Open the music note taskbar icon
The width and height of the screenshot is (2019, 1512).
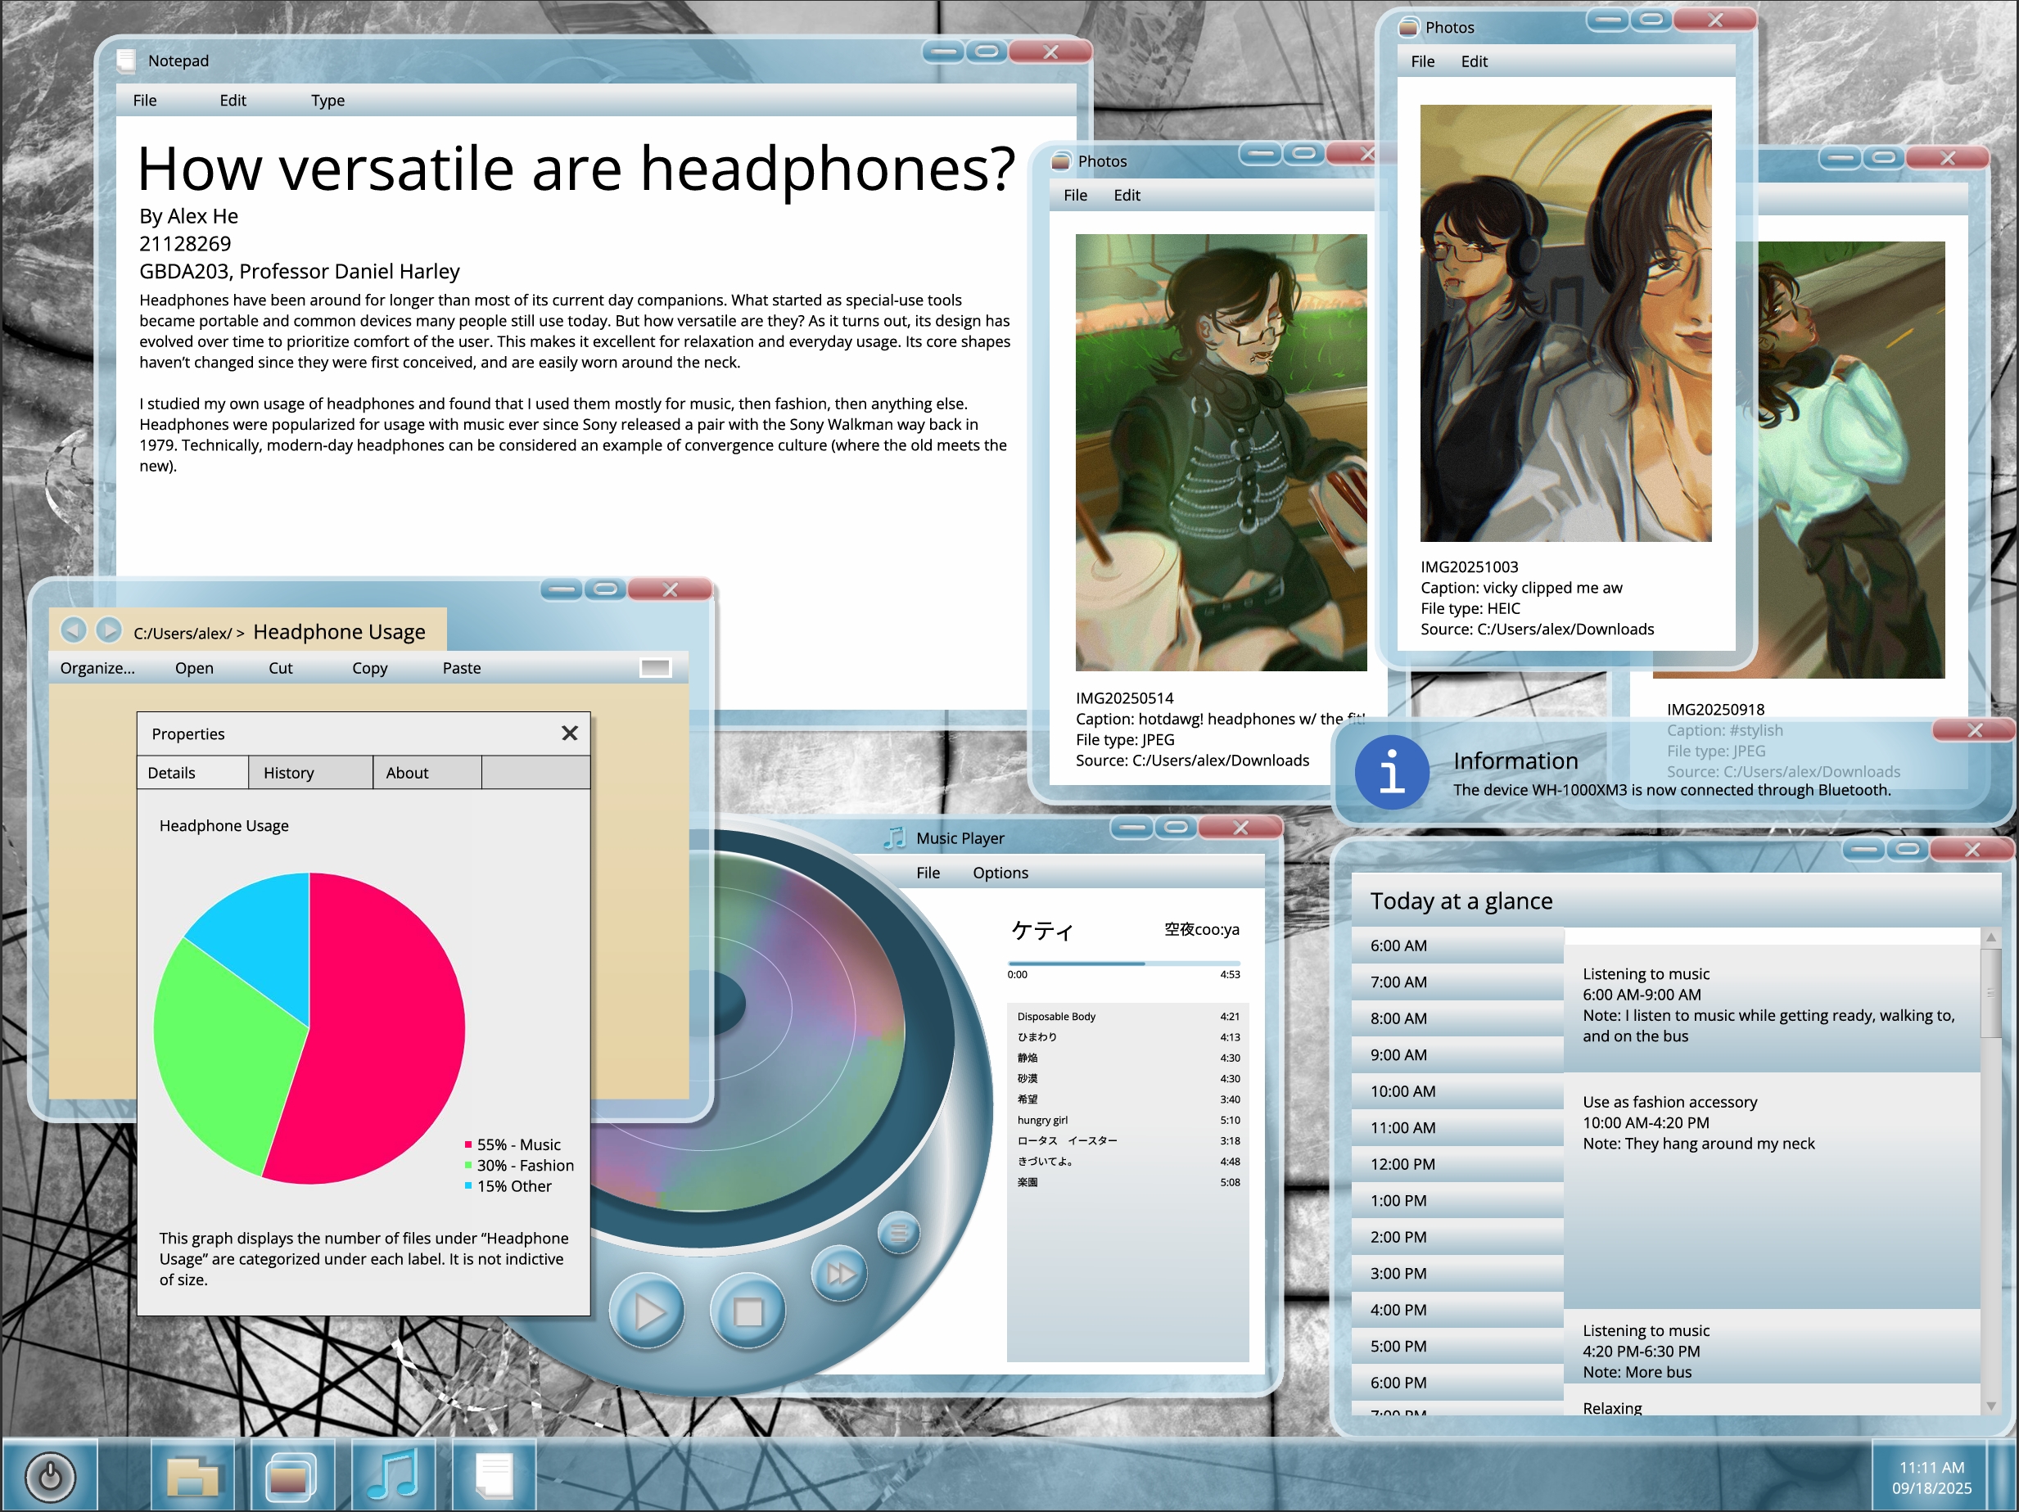pyautogui.click(x=393, y=1474)
